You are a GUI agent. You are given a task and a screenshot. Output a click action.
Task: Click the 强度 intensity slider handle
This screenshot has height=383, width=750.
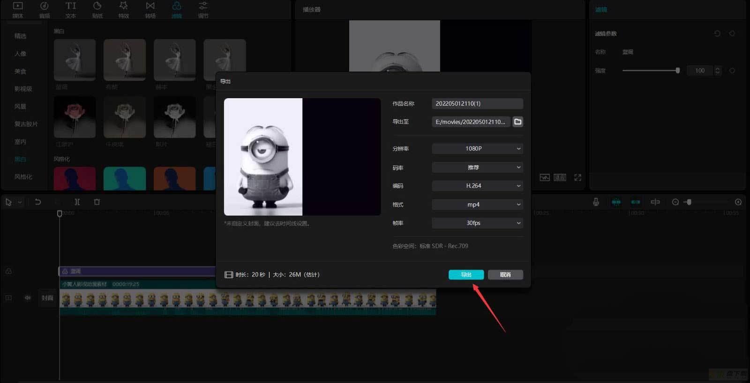[677, 71]
